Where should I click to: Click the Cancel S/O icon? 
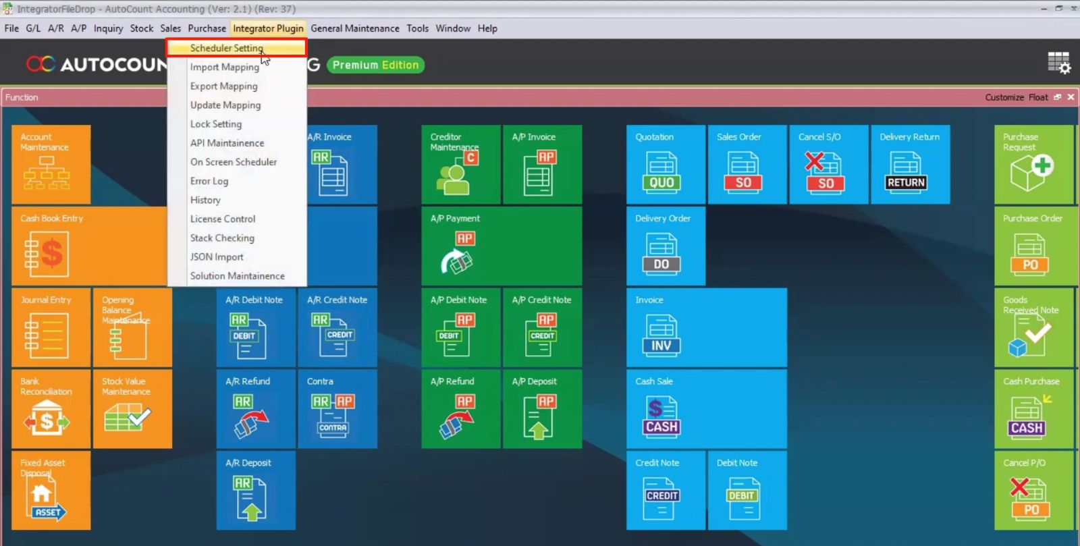click(x=823, y=171)
